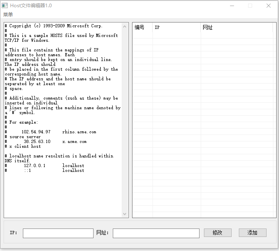Screen dimensions: 279x251
Task: Click the '# space.' line
Action: [x=14, y=88]
